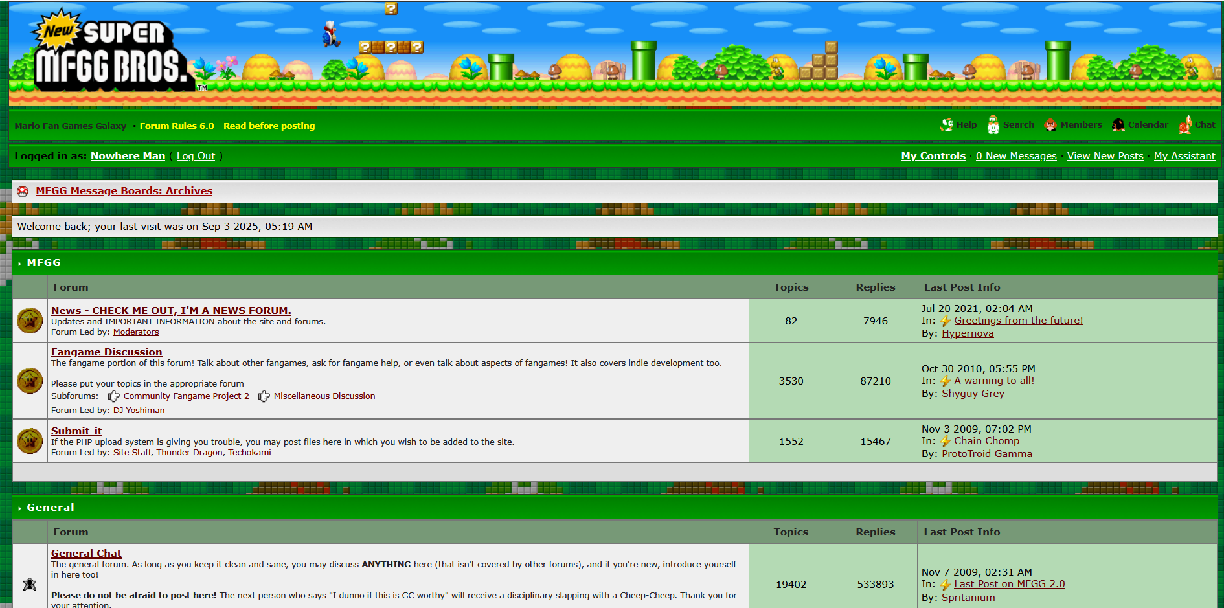Click the status coin beside Submit-it

click(x=30, y=441)
